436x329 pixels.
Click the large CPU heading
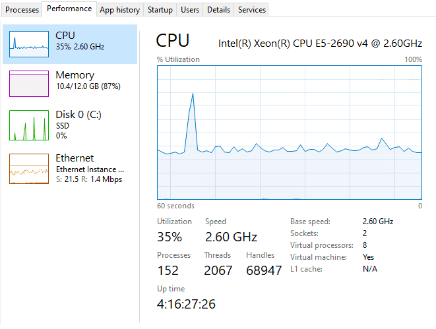coord(172,41)
